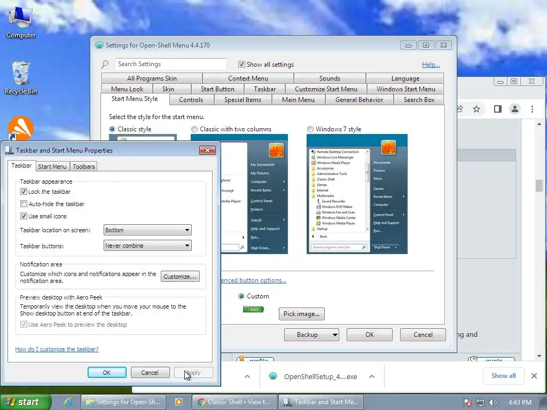
Task: Click the Open-Shell settings window title icon
Action: click(x=99, y=45)
